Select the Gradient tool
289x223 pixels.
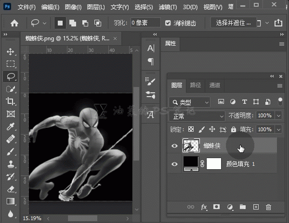coord(11,201)
